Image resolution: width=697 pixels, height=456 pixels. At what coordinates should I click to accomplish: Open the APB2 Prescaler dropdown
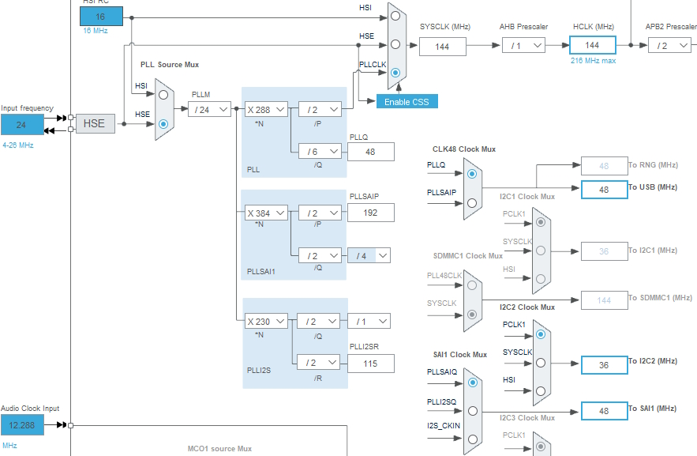pyautogui.click(x=669, y=45)
